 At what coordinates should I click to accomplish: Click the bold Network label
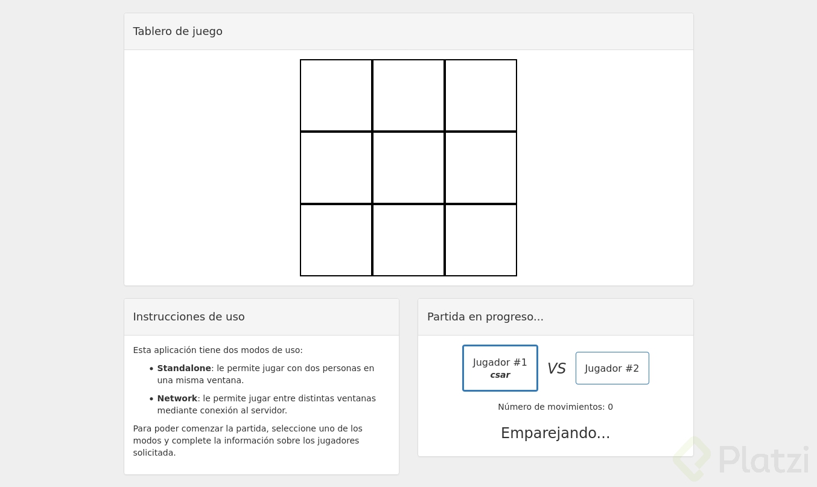(x=177, y=398)
